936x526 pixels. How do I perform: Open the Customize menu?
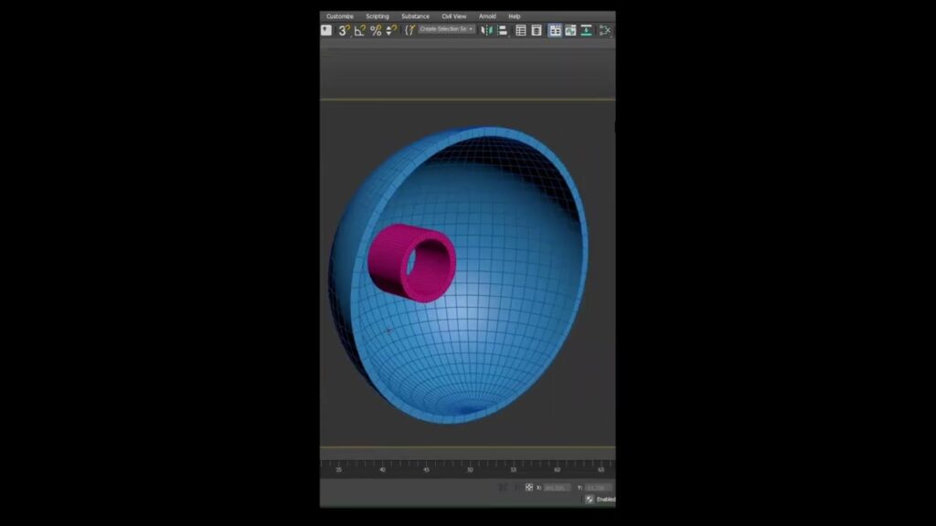[x=340, y=16]
